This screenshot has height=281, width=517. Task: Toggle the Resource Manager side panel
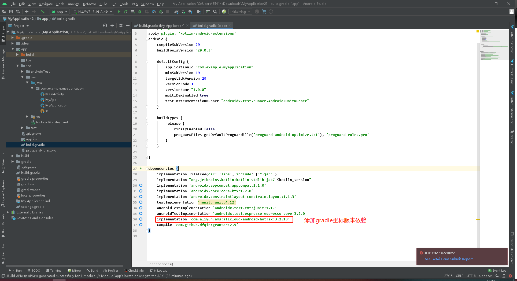(3, 63)
